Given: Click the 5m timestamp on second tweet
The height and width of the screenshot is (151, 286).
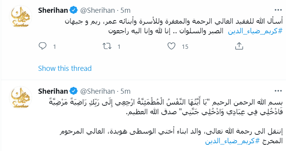Looking at the screenshot, I should (x=125, y=91).
